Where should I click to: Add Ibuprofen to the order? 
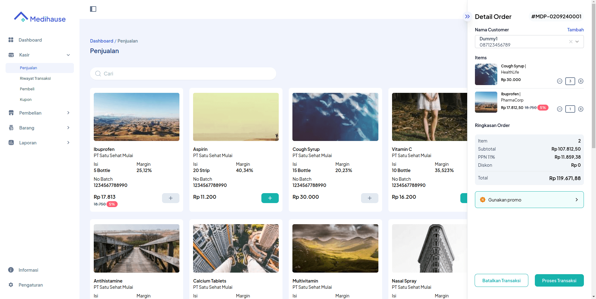pos(171,198)
